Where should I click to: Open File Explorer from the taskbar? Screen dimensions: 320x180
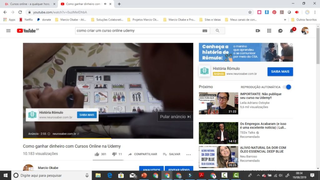tap(98, 176)
